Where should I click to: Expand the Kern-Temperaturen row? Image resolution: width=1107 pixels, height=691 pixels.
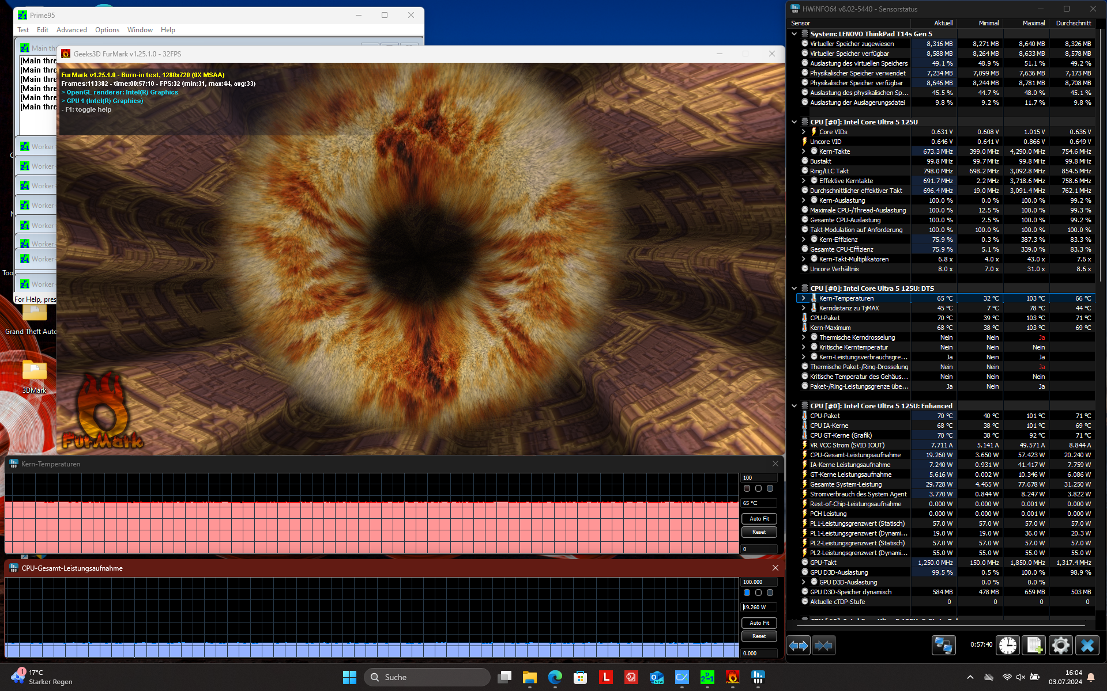(x=803, y=298)
